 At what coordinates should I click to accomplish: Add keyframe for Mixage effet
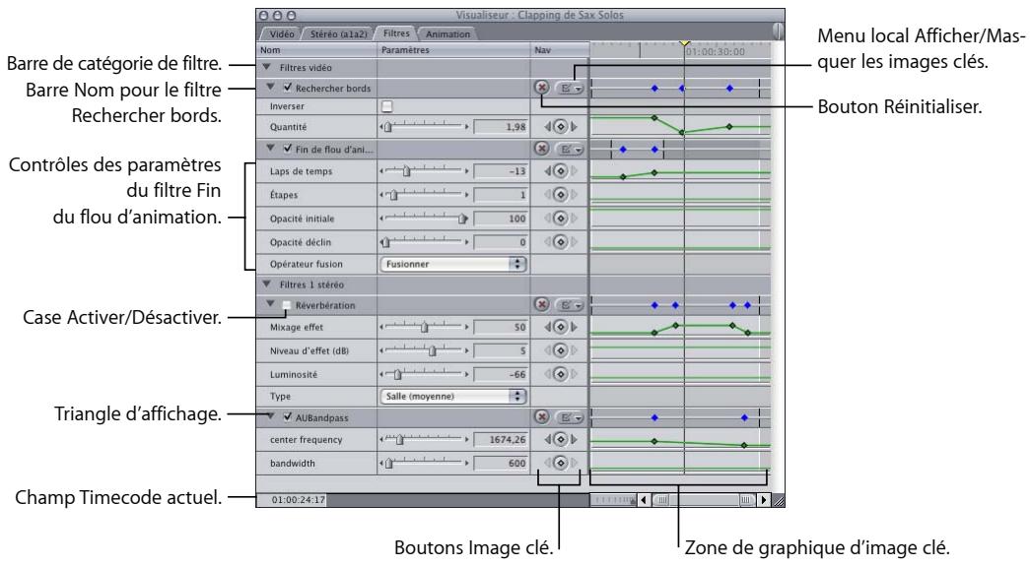coord(560,327)
